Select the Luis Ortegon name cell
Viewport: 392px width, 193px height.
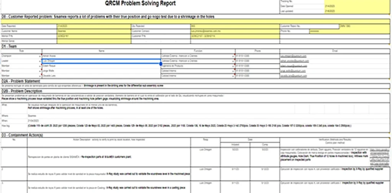(x=100, y=61)
